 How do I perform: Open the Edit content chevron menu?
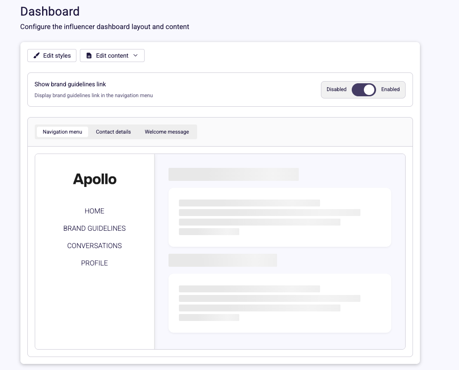136,56
